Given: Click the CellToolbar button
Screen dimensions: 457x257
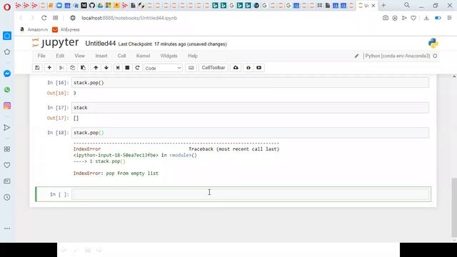Looking at the screenshot, I should click(214, 68).
